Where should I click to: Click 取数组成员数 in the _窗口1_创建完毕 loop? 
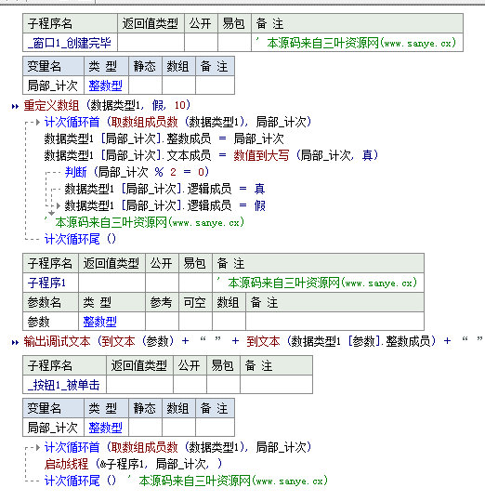(144, 122)
